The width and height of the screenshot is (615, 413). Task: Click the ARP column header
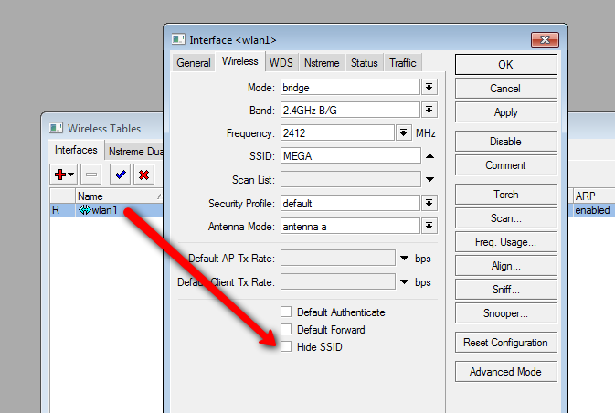click(592, 196)
